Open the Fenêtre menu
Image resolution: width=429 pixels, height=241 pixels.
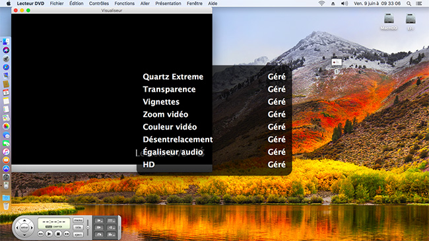(x=195, y=3)
